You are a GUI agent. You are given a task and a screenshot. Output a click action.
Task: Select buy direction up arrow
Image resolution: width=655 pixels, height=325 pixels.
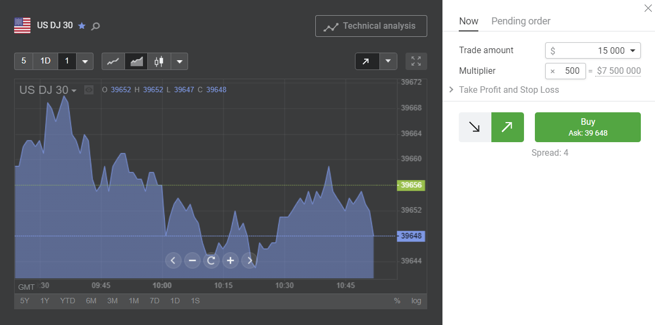click(x=508, y=128)
